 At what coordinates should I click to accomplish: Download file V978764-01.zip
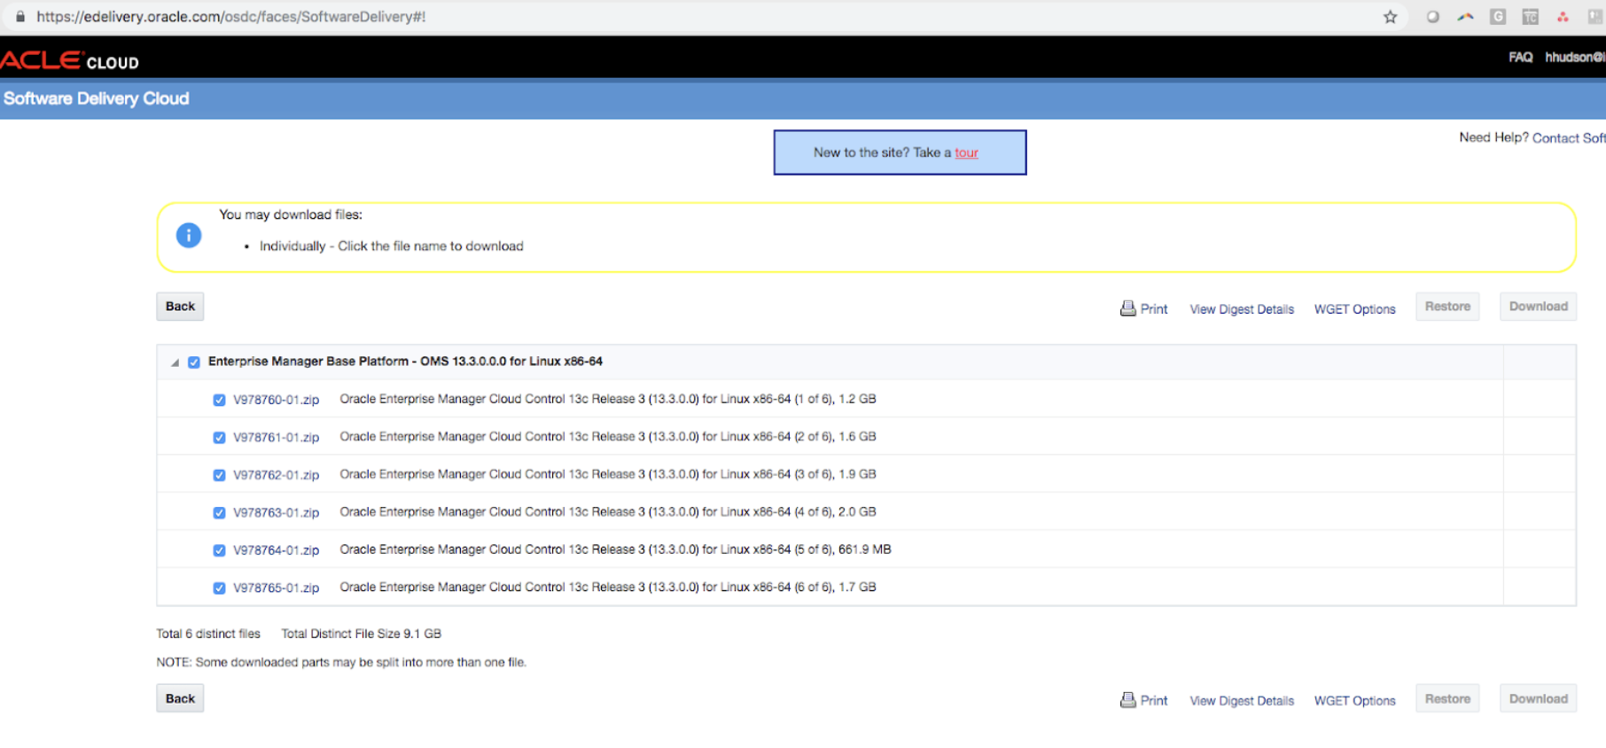[276, 550]
